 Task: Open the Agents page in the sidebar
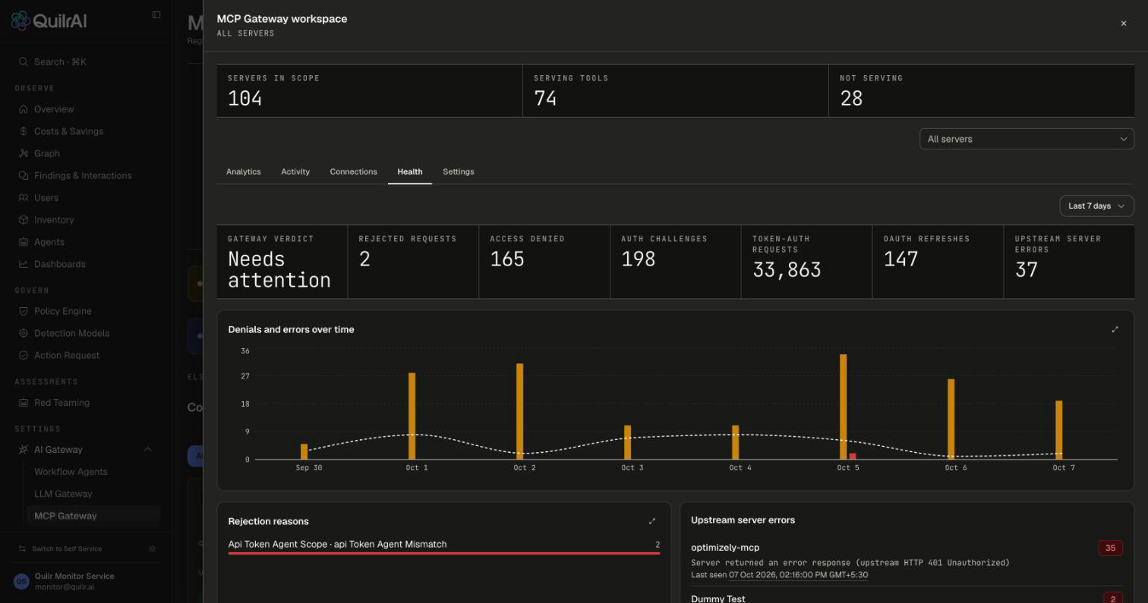point(49,242)
